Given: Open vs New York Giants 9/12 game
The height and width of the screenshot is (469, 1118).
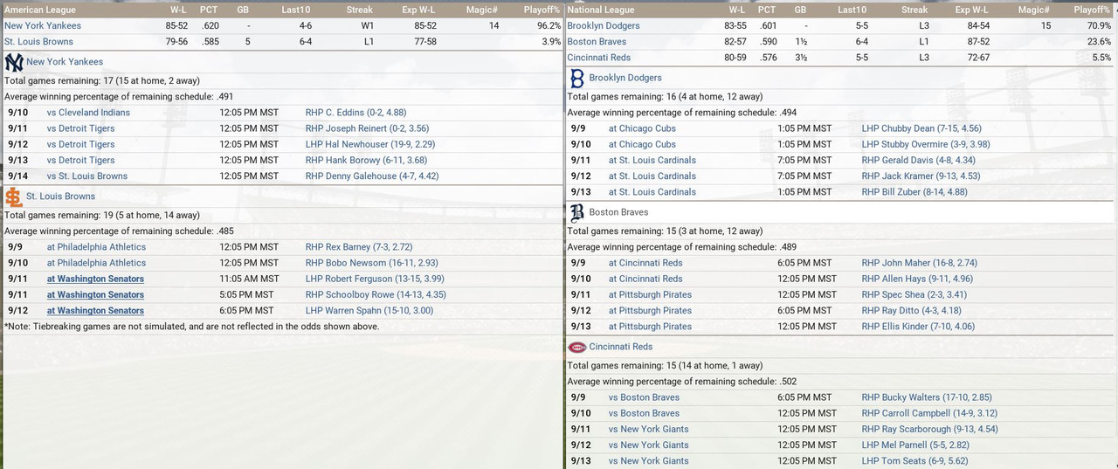Looking at the screenshot, I should pos(649,445).
